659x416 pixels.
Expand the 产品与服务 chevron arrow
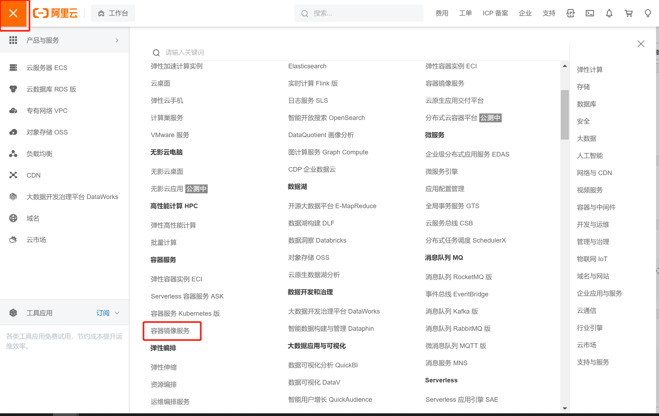click(x=117, y=40)
